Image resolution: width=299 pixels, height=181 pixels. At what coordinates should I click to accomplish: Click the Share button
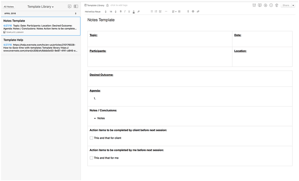click(286, 5)
